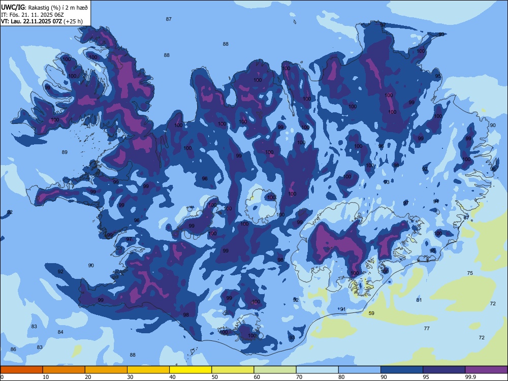The width and height of the screenshot is (508, 381).
Task: Click the humidity value 75 on the map
Action: (x=470, y=273)
